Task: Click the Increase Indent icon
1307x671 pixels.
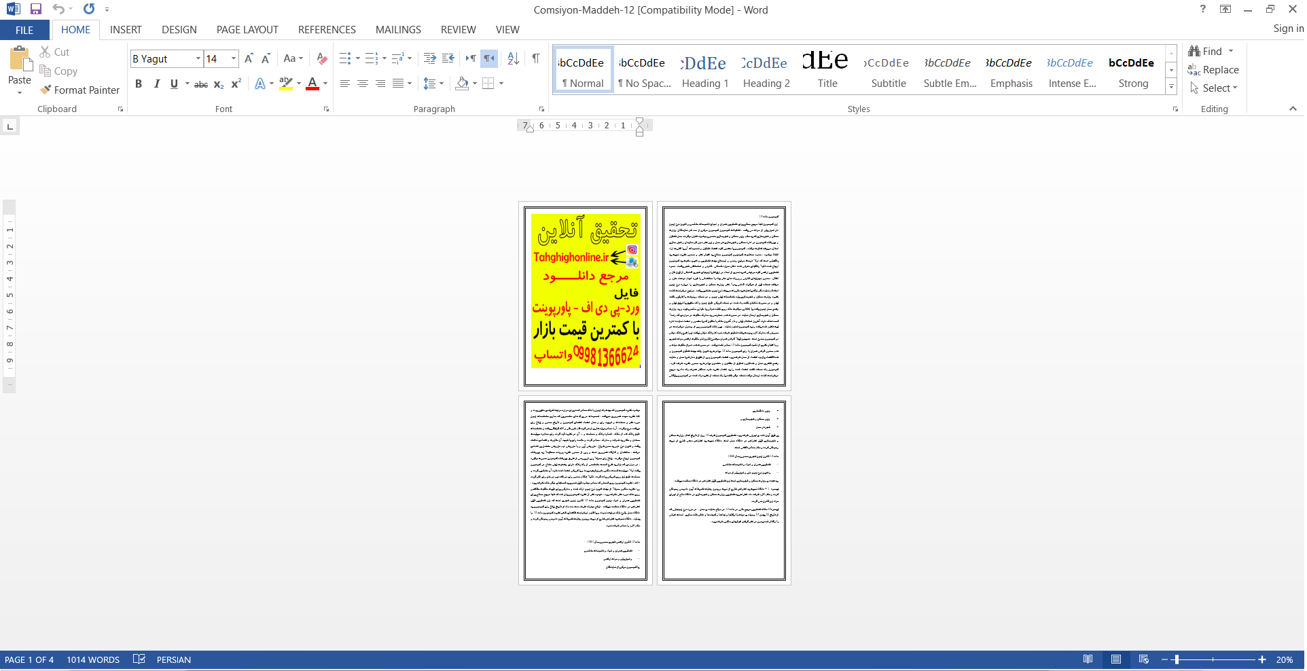Action: pos(448,58)
